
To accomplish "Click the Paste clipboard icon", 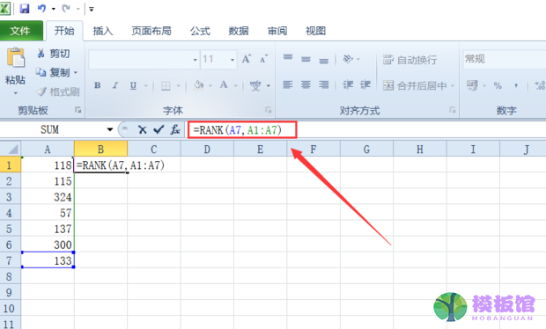I will point(16,57).
